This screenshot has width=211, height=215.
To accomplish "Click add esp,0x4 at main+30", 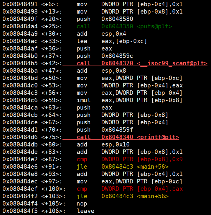I will [x=101, y=34].
